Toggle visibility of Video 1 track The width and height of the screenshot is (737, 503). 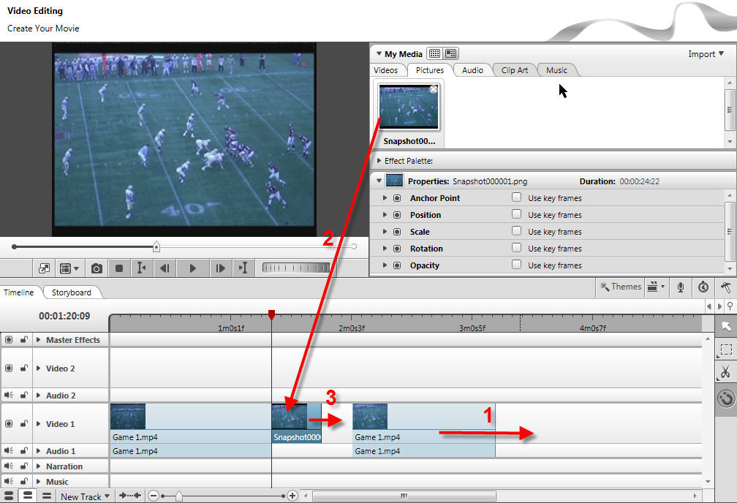click(9, 423)
